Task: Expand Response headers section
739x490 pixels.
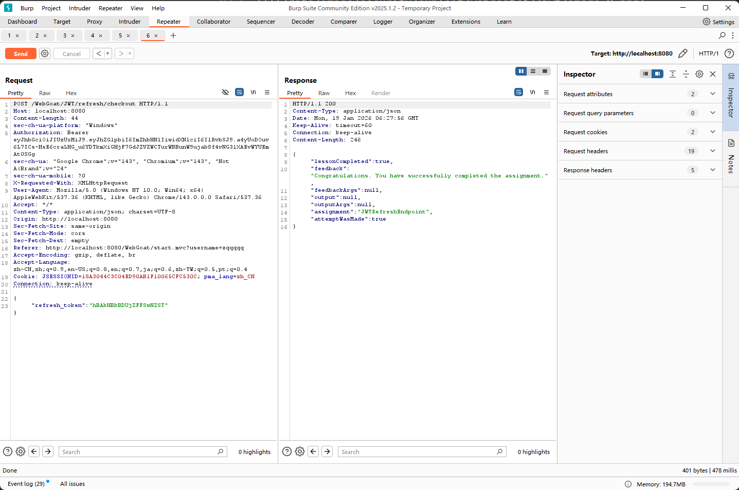Action: pyautogui.click(x=712, y=170)
